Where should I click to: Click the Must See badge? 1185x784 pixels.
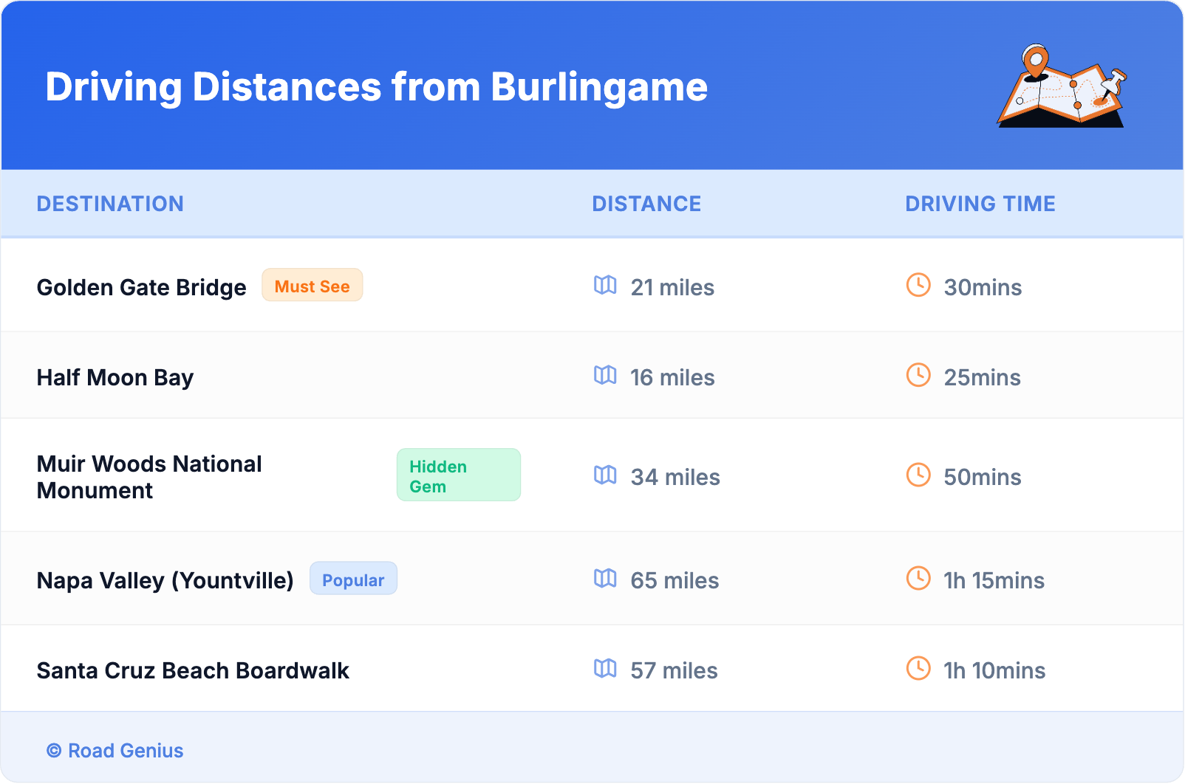(x=312, y=286)
